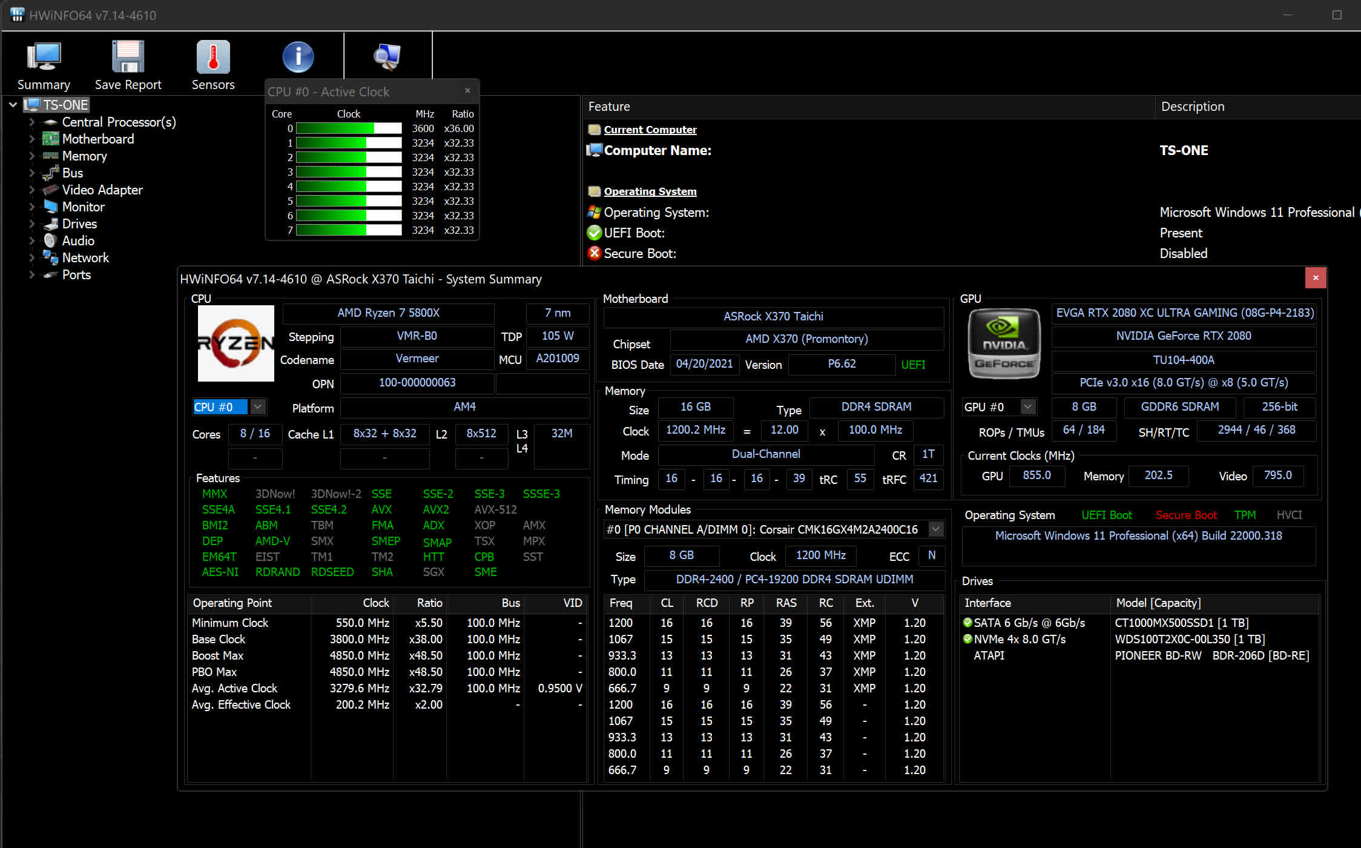Expand the Central Processor(s) tree node
This screenshot has width=1361, height=848.
tap(32, 122)
